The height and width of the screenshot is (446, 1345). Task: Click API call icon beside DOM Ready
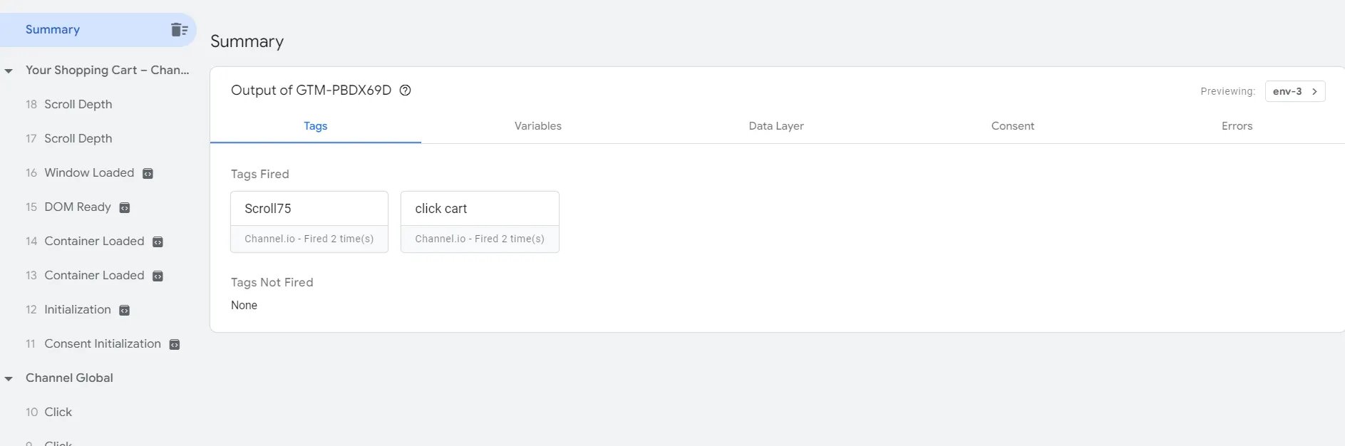coord(125,207)
